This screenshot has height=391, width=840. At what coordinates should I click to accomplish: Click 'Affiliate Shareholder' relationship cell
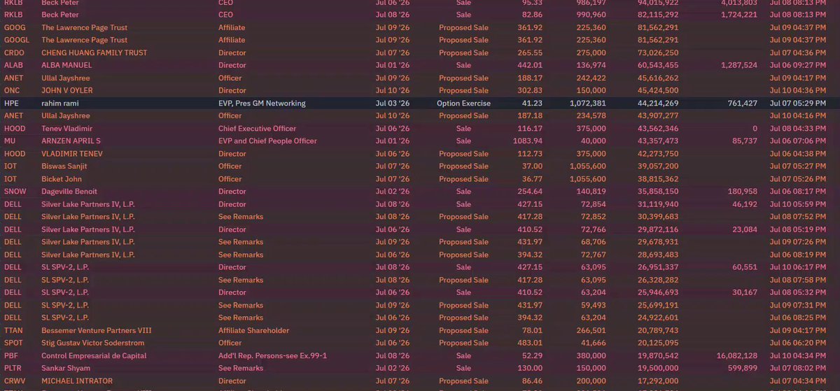[253, 329]
